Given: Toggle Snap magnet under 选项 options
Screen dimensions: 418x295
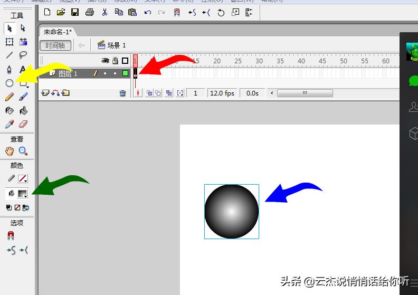Looking at the screenshot, I should [x=11, y=235].
